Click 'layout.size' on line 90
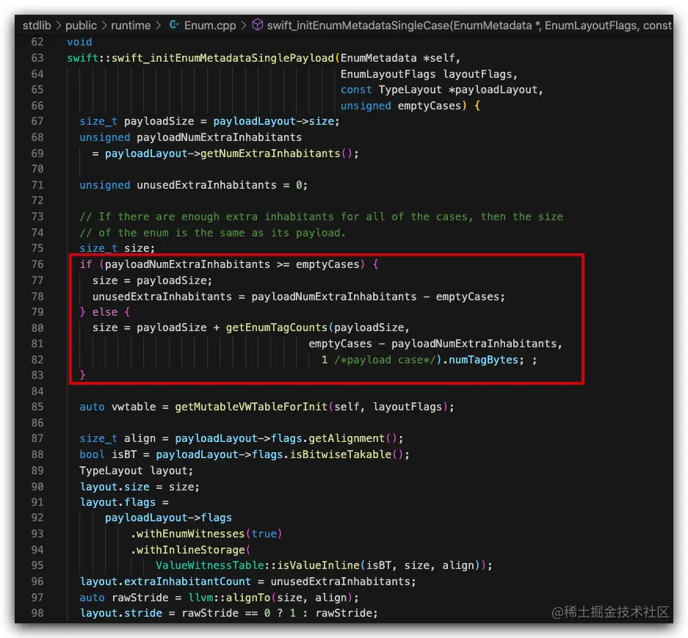The image size is (688, 638). 115,487
